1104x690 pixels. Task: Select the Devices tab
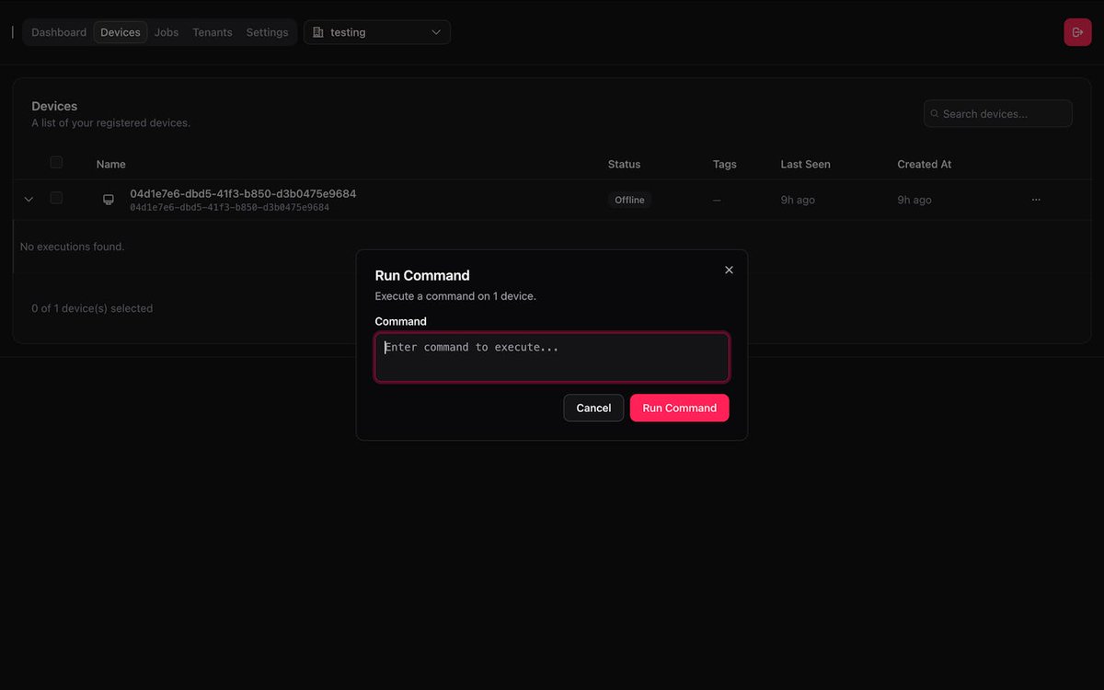tap(120, 31)
